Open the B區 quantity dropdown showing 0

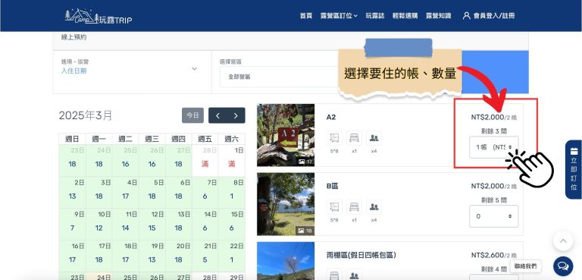[x=493, y=216]
